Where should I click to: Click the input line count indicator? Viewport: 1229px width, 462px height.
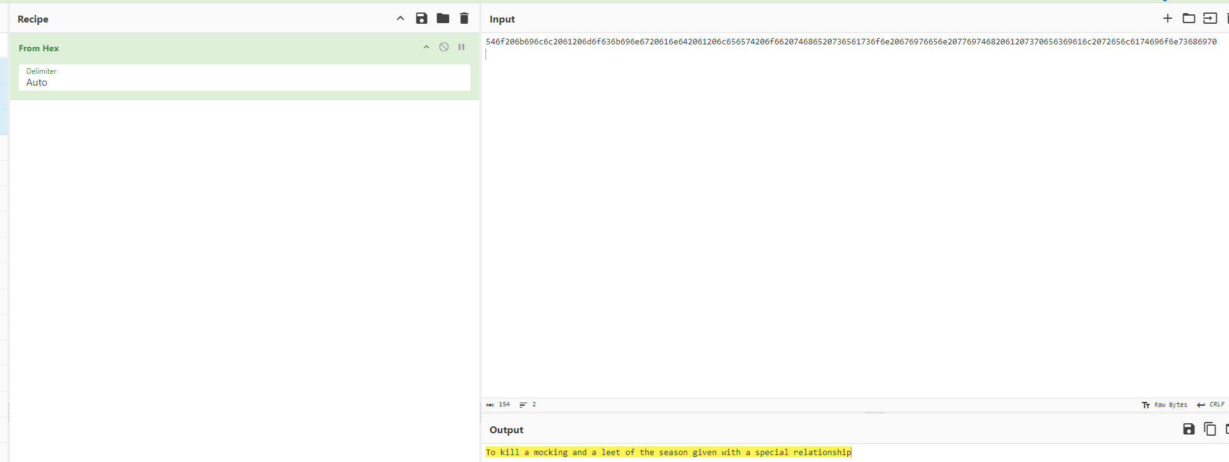point(528,404)
